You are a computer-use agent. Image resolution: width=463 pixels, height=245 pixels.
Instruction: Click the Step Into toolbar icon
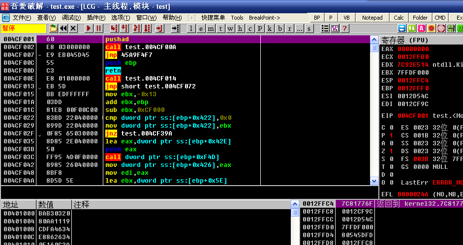114,28
